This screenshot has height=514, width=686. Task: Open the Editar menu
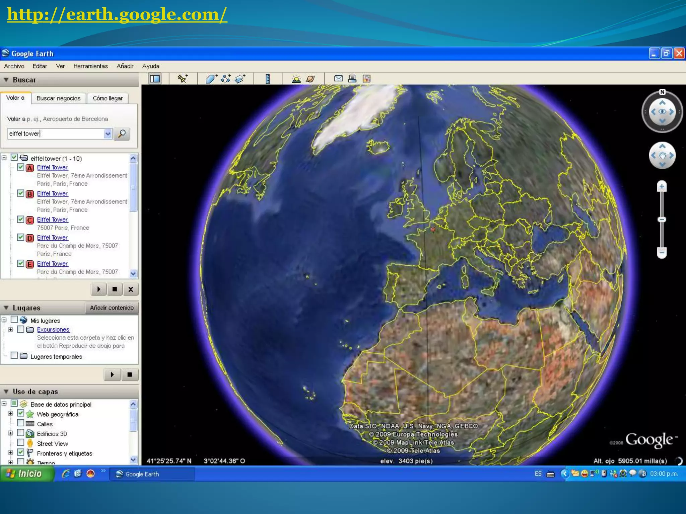pyautogui.click(x=40, y=66)
